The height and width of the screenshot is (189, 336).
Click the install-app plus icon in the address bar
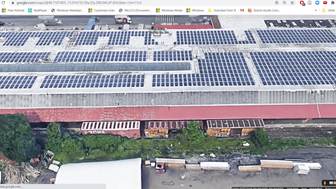277,3
